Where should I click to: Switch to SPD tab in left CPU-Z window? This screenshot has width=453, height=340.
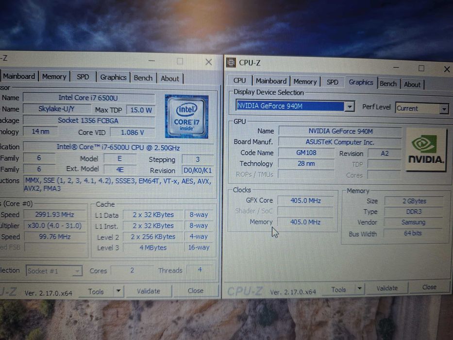tap(83, 77)
